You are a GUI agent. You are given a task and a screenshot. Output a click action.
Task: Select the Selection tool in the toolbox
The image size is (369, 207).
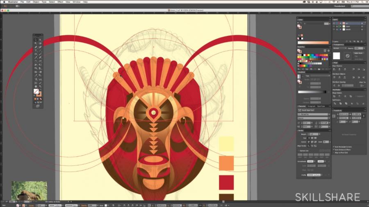click(36, 39)
